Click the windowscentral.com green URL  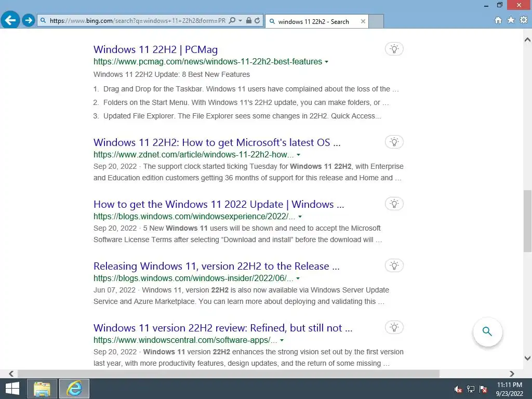click(x=185, y=340)
